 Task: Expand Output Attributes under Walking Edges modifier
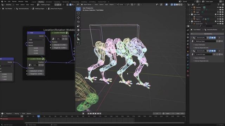200,45
